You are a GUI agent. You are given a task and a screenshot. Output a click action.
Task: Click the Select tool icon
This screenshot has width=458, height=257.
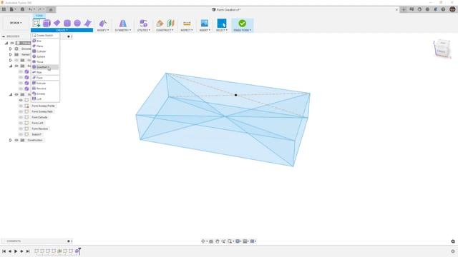(222, 24)
